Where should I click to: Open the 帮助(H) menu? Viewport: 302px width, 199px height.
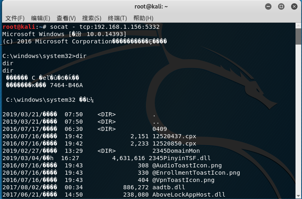(x=143, y=18)
